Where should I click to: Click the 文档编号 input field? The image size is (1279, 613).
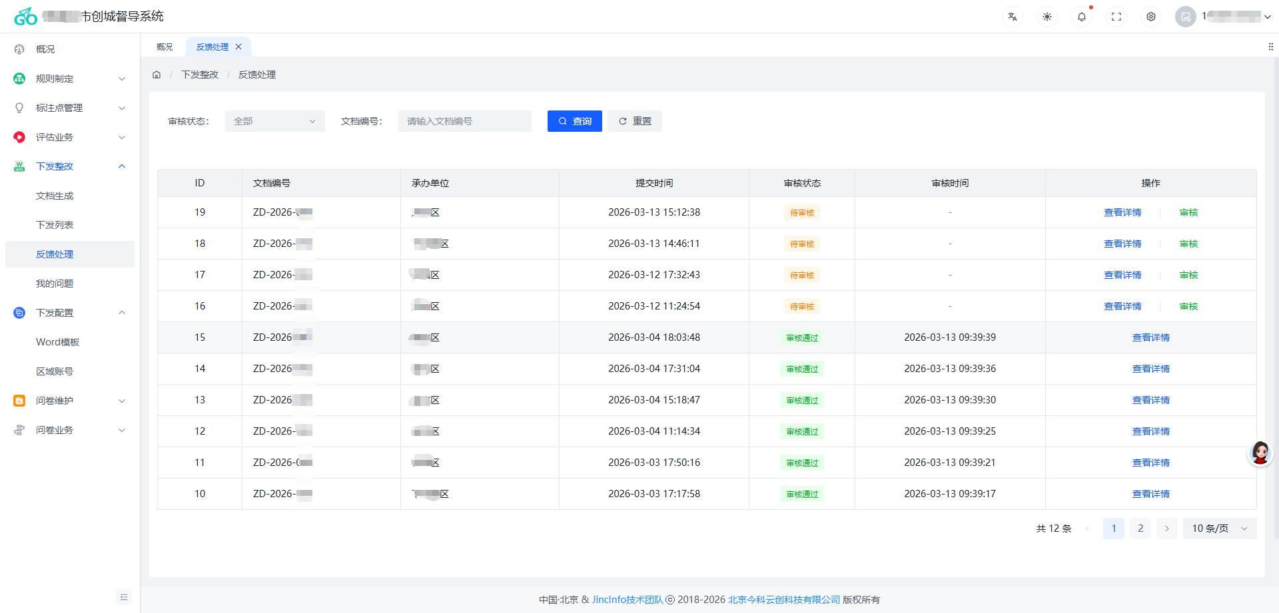point(464,121)
